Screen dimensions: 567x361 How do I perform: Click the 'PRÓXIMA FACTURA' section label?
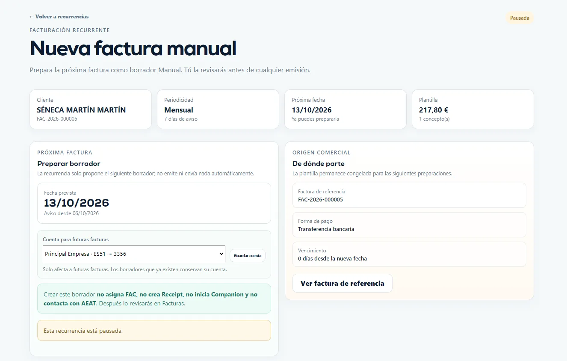[x=65, y=153]
